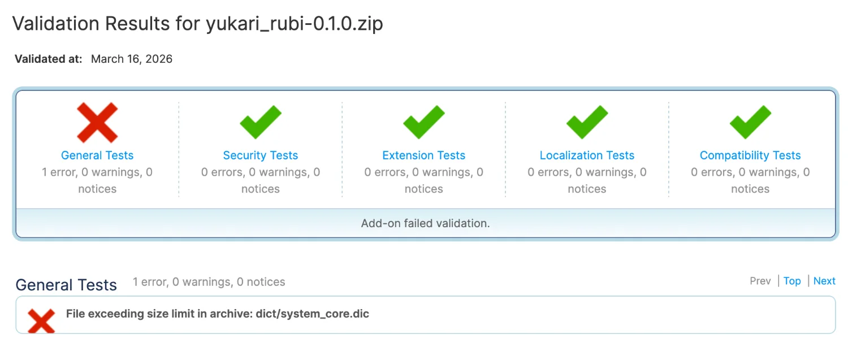Select the dict/system_core.dic error message

218,314
